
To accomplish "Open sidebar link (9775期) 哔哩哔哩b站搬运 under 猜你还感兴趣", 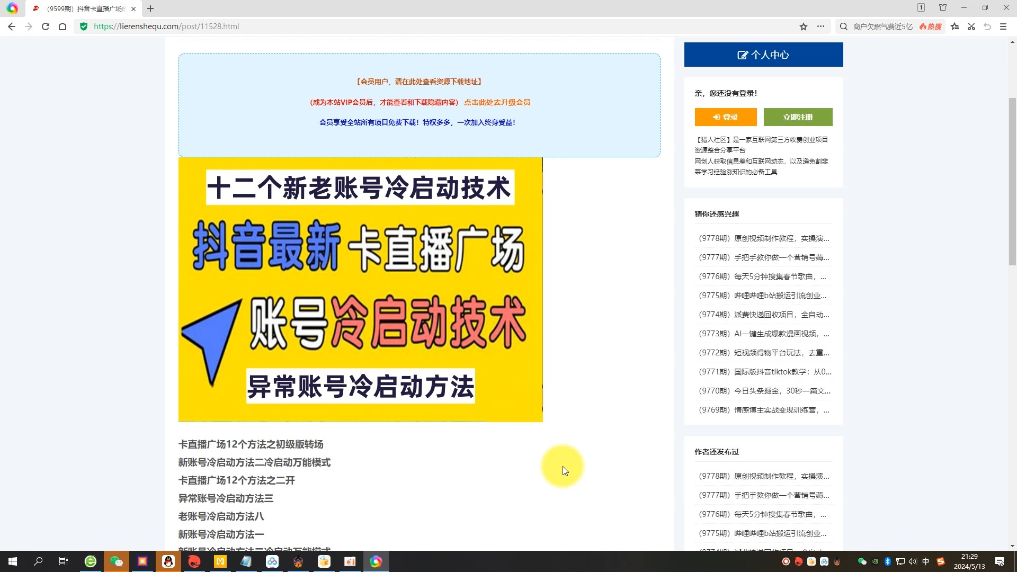I will pos(762,296).
